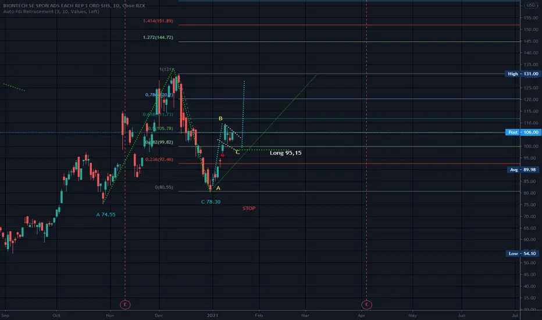Open the April earnings 'E' marker
The height and width of the screenshot is (320, 542).
pos(366,305)
